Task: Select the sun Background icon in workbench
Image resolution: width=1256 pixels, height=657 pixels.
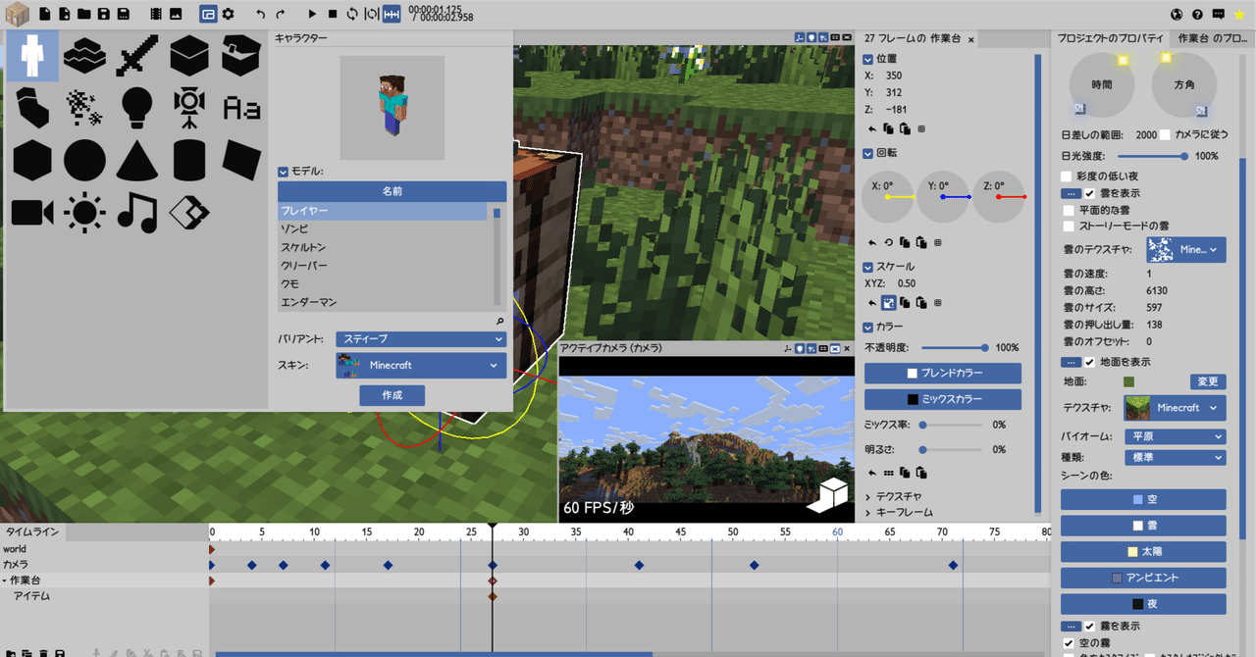Action: coord(84,212)
